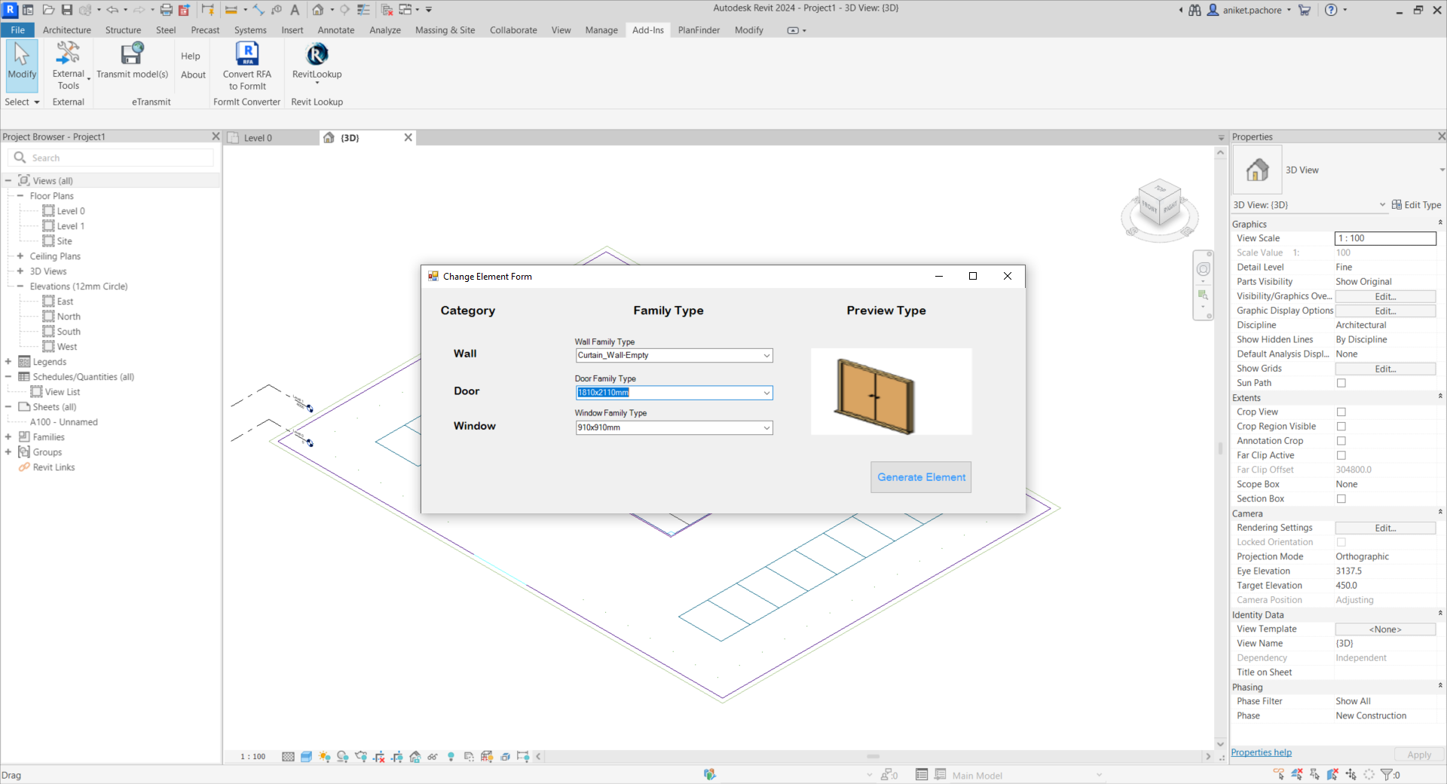The height and width of the screenshot is (784, 1447).
Task: Enable the Crop View checkbox
Action: 1341,412
